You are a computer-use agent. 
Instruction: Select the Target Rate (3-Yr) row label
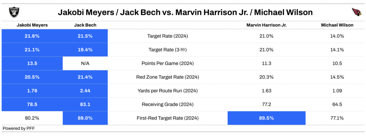(168, 50)
